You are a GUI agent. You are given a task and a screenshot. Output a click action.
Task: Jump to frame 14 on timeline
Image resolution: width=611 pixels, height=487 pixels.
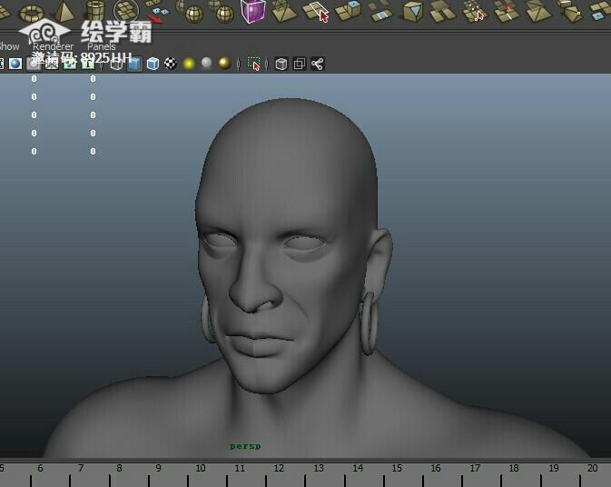tap(358, 468)
